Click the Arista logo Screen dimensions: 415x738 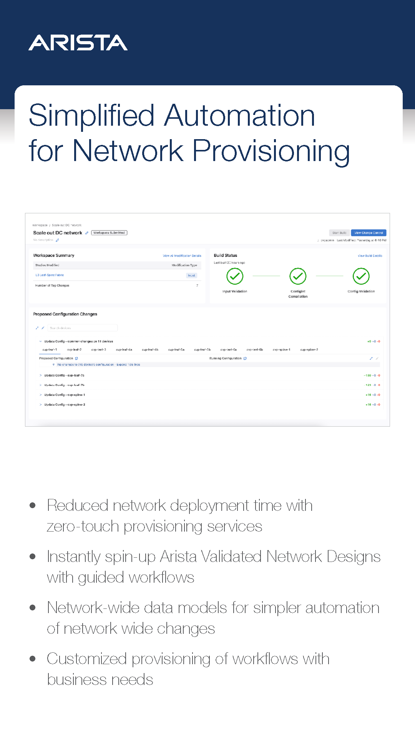point(78,43)
